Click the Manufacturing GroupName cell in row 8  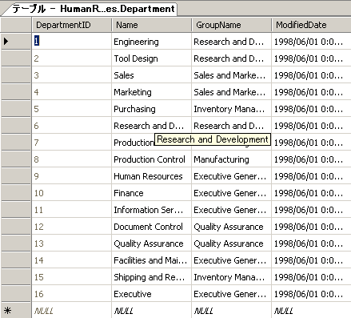click(231, 159)
